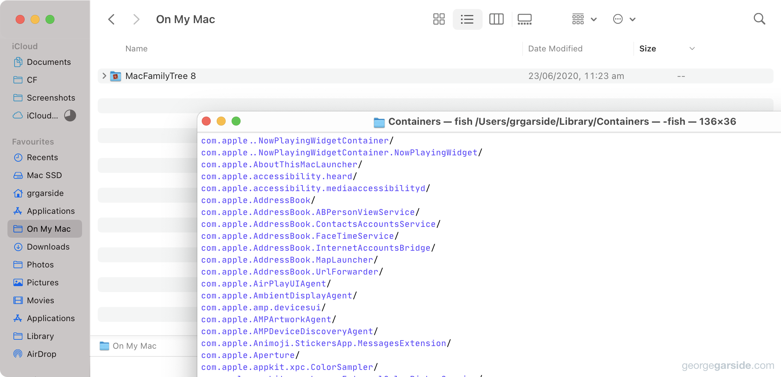Toggle sort direction chevron in Size column
Image resolution: width=781 pixels, height=377 pixels.
(x=692, y=49)
